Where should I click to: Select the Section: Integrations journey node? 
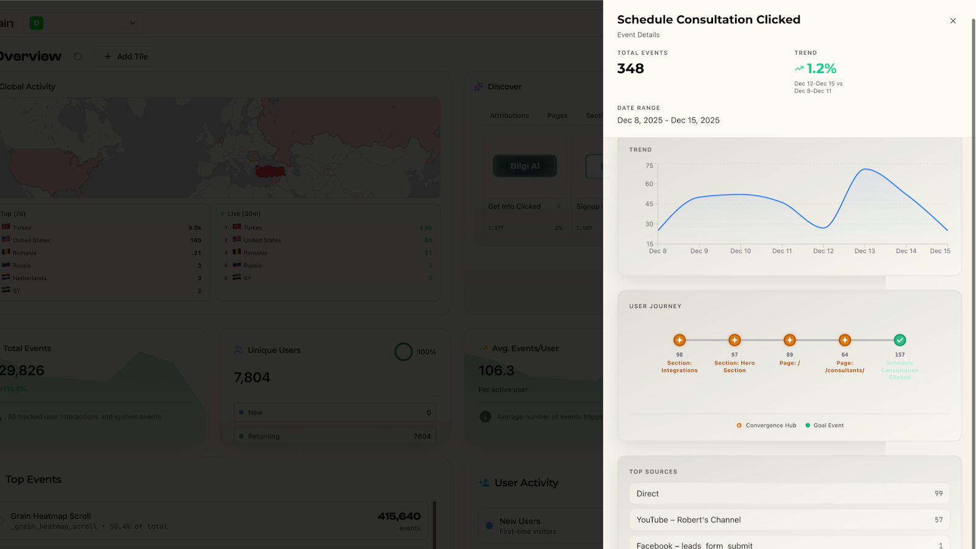coord(679,340)
